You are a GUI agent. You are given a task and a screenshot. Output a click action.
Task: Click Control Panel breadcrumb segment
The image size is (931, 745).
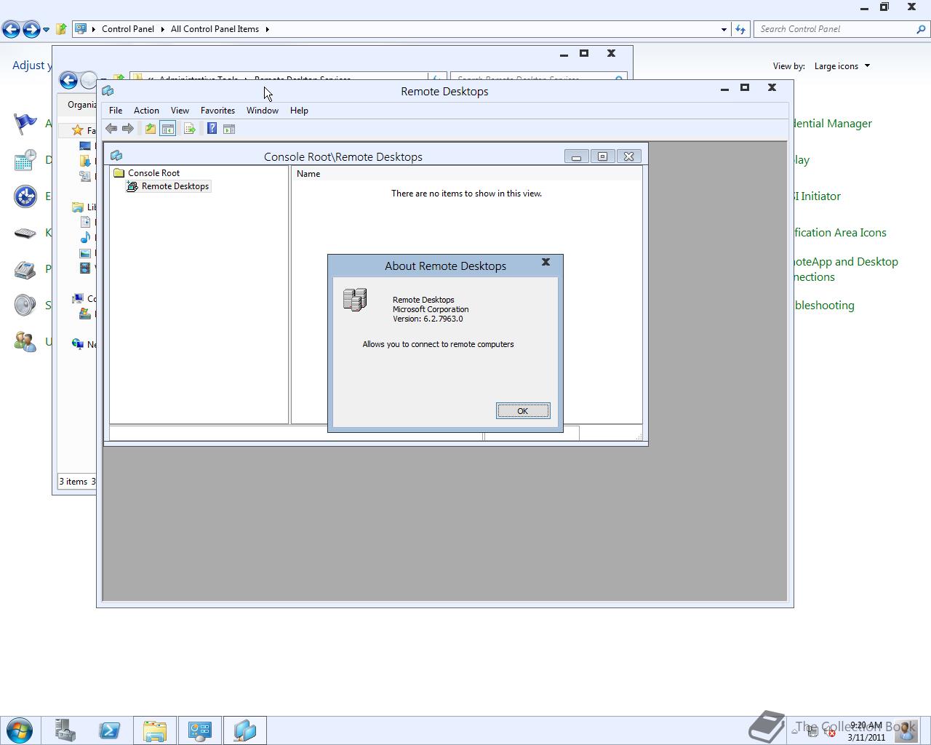coord(128,29)
